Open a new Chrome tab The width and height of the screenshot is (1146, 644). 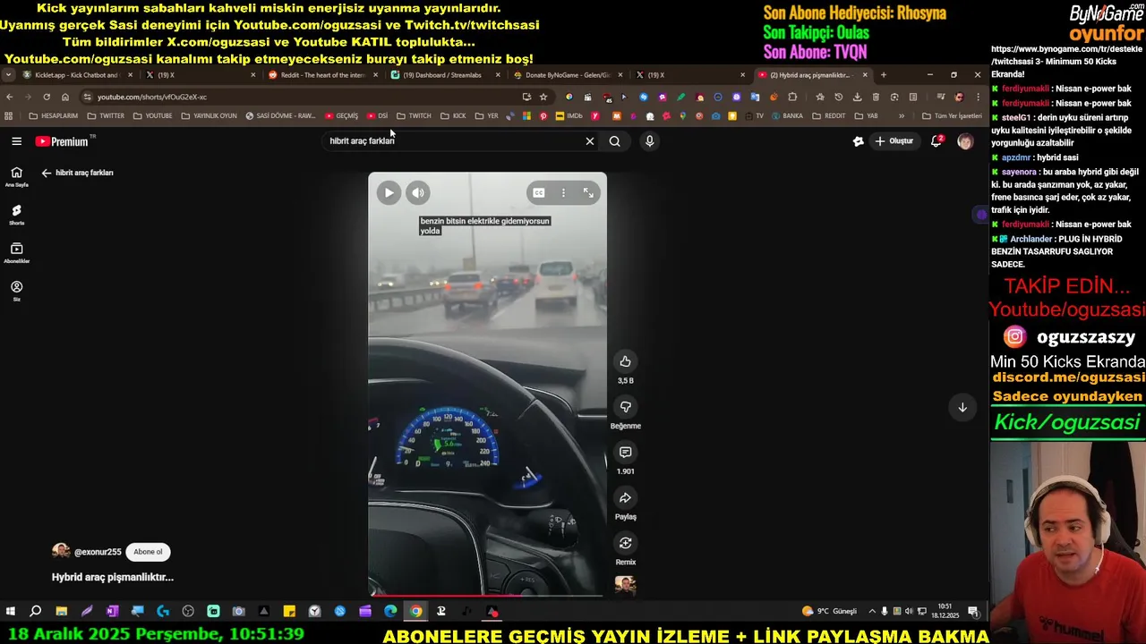point(883,75)
